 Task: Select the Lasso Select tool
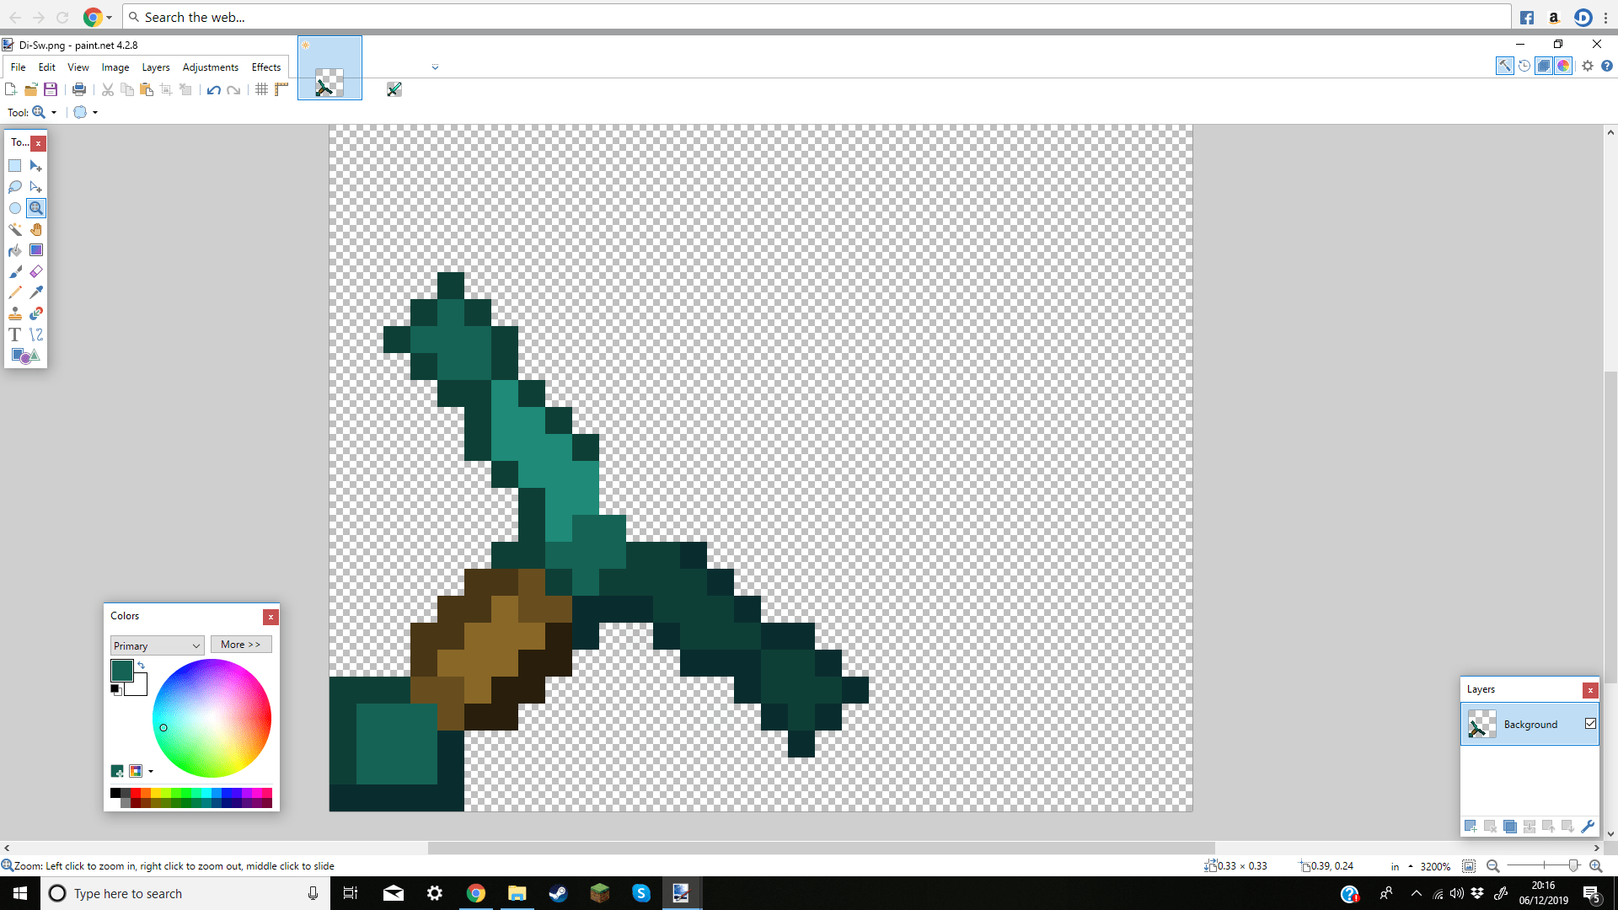click(15, 187)
